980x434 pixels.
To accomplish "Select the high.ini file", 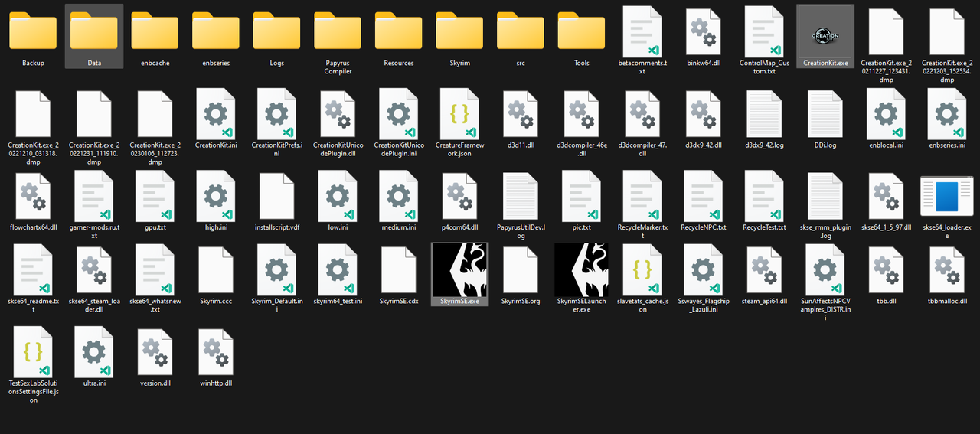I will point(216,196).
